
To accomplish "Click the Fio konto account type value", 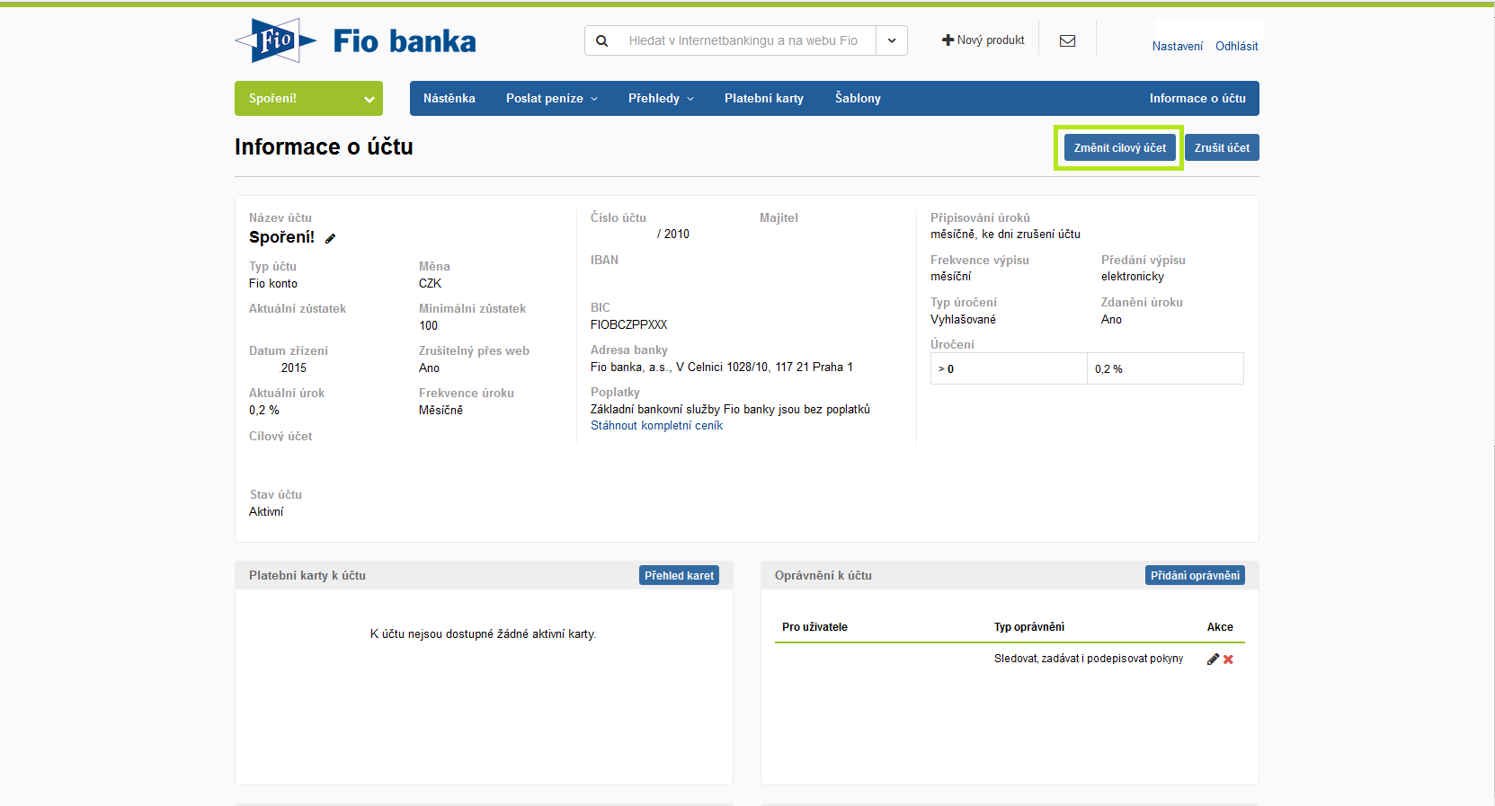I will tap(273, 283).
